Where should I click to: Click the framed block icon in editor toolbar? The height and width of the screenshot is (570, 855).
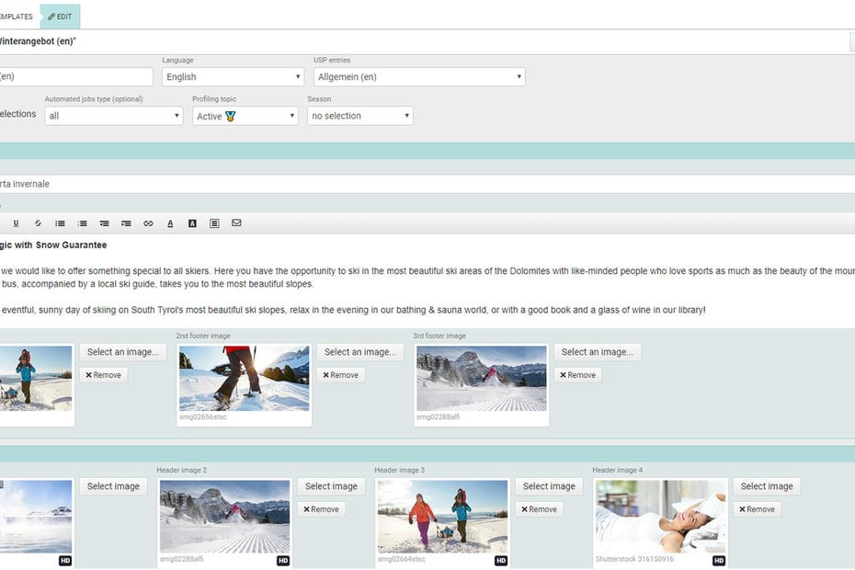(214, 223)
